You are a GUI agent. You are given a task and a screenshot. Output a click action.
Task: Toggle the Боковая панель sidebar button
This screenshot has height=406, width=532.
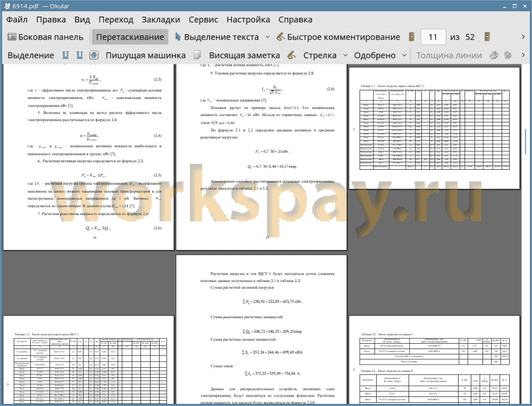45,37
